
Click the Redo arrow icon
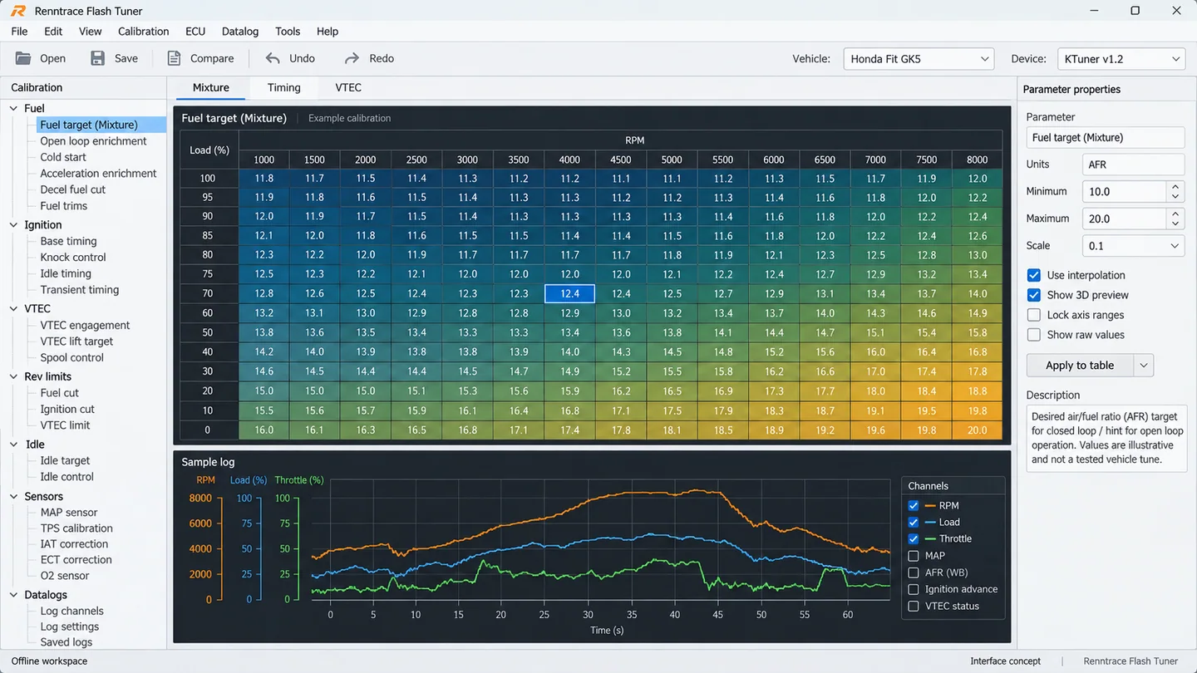352,58
